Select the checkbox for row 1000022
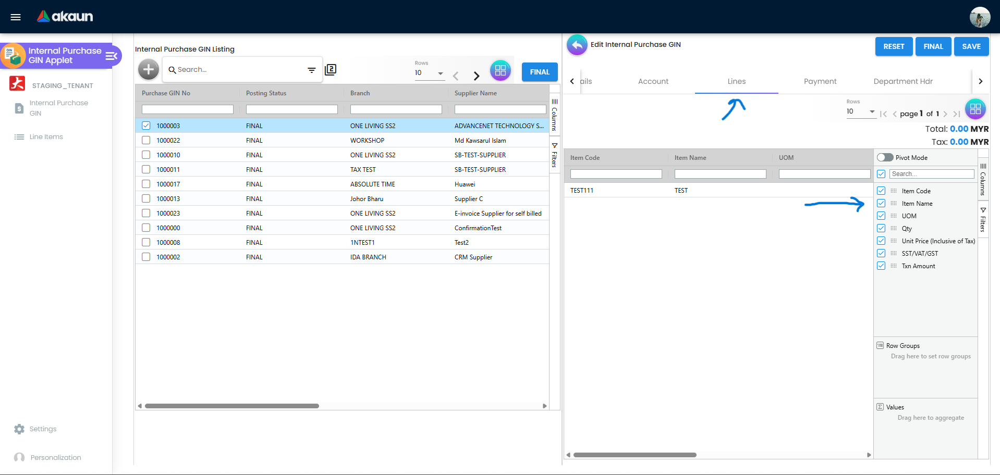 click(146, 140)
